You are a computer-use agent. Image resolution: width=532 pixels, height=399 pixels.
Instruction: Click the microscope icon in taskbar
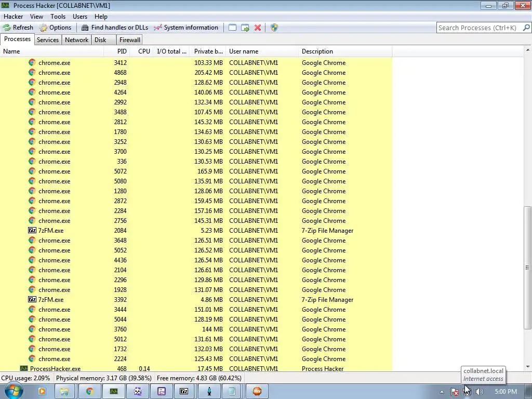pyautogui.click(x=209, y=391)
